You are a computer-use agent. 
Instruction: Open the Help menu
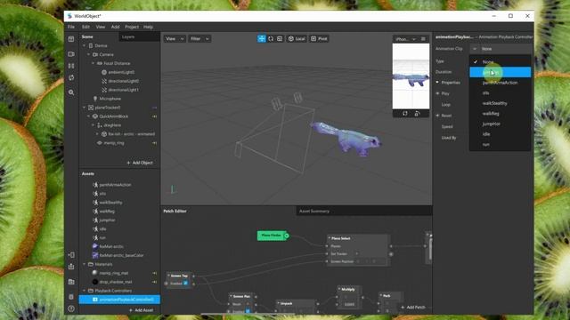coord(148,27)
